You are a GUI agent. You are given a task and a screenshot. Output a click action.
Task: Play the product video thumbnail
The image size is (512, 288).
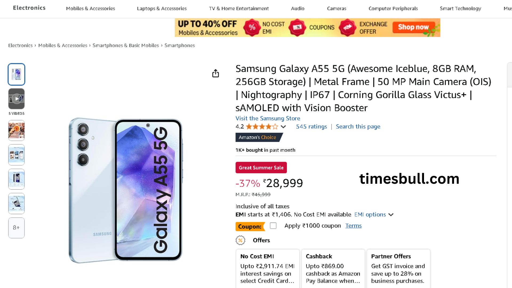[17, 99]
